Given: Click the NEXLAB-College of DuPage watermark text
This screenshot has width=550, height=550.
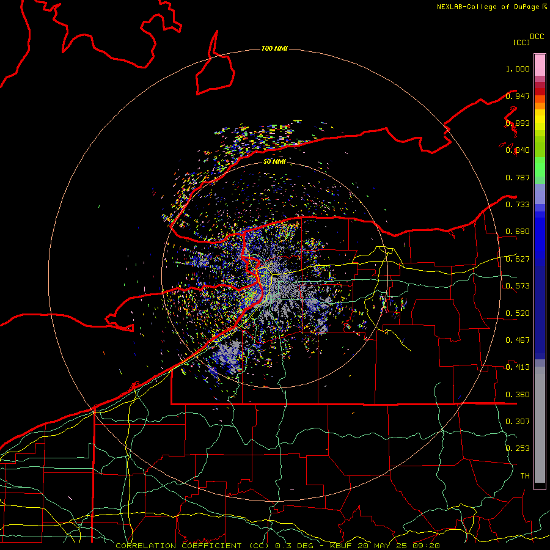Looking at the screenshot, I should (x=488, y=7).
